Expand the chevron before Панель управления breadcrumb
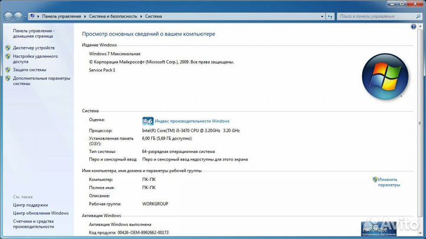The width and height of the screenshot is (426, 239). (x=38, y=17)
